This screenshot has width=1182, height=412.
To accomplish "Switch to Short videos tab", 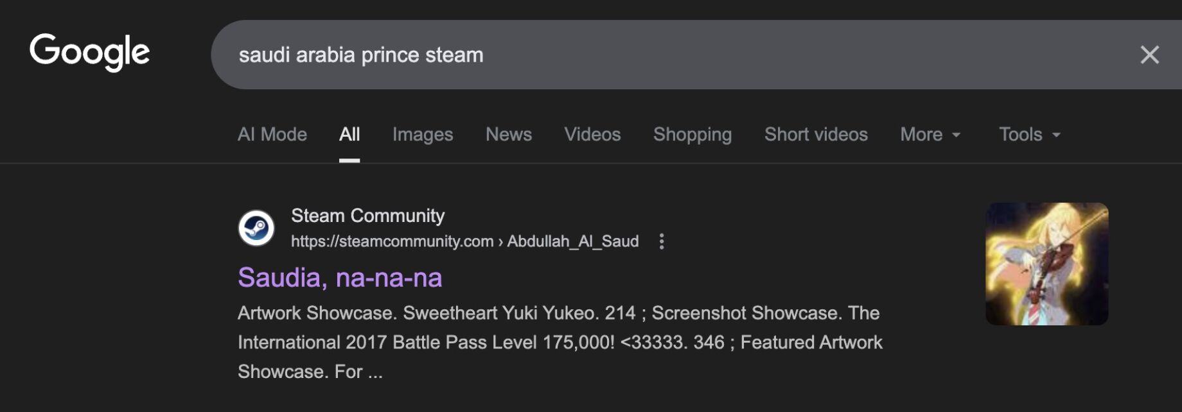I will [x=816, y=134].
